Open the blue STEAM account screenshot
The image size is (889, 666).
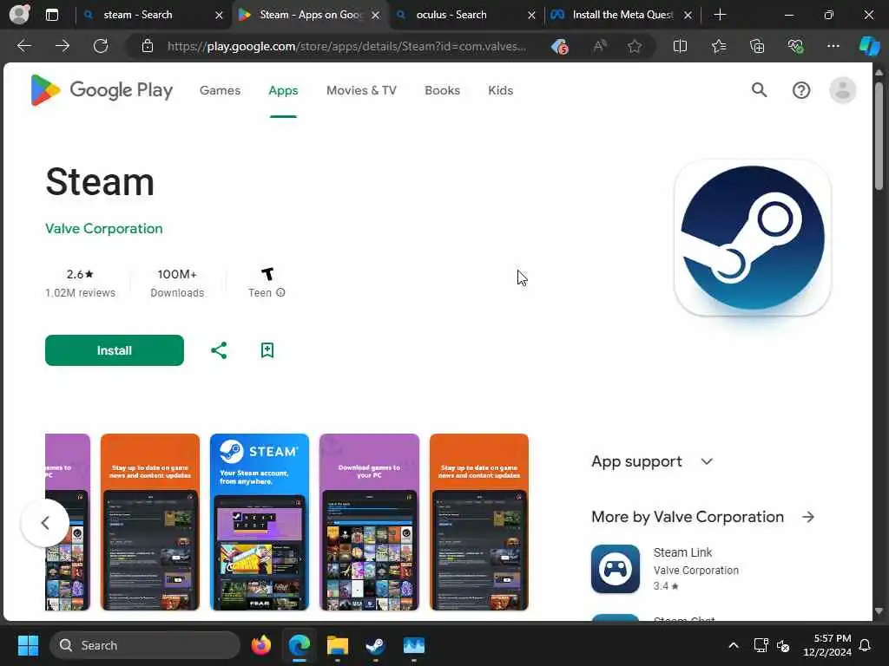tap(259, 522)
